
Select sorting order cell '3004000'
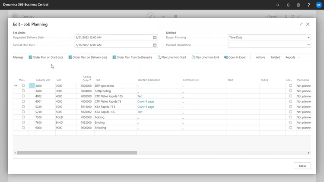tap(85, 91)
